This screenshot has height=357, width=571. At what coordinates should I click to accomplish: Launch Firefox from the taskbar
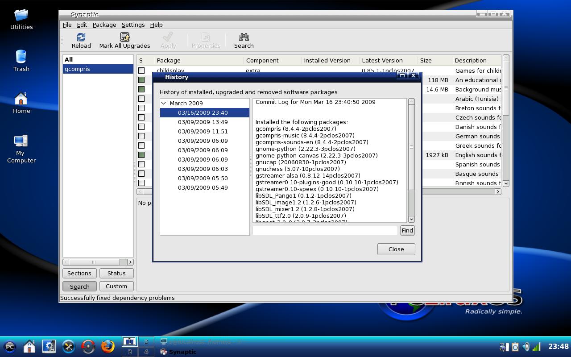[108, 346]
